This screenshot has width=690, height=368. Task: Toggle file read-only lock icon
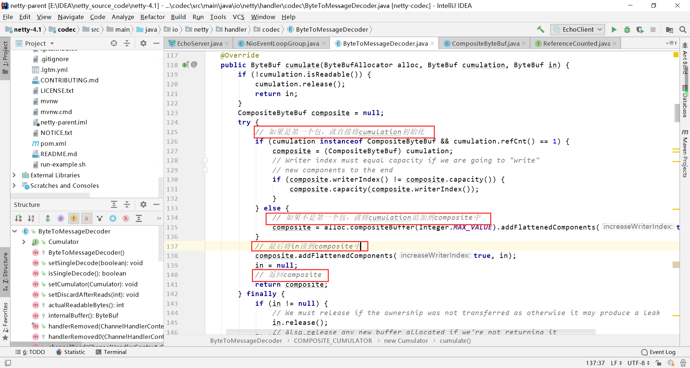coord(658,363)
